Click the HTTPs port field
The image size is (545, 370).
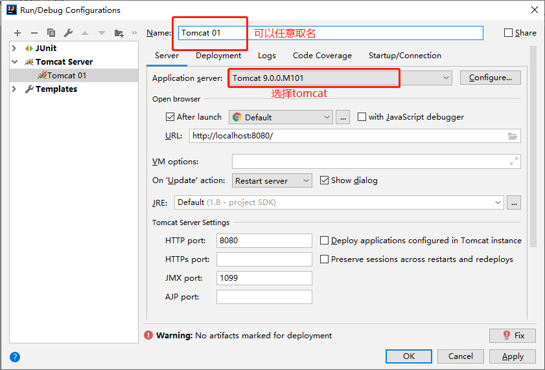point(264,259)
